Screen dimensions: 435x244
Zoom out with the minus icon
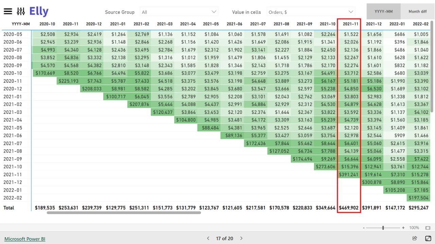tap(364, 228)
